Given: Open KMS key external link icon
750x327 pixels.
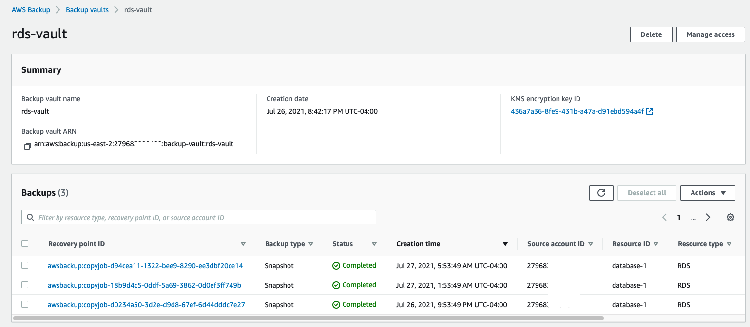Looking at the screenshot, I should click(650, 111).
